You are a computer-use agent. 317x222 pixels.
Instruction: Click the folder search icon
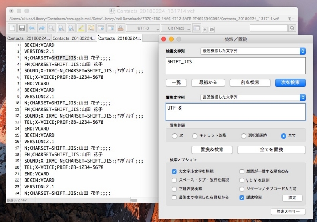[x=91, y=28]
